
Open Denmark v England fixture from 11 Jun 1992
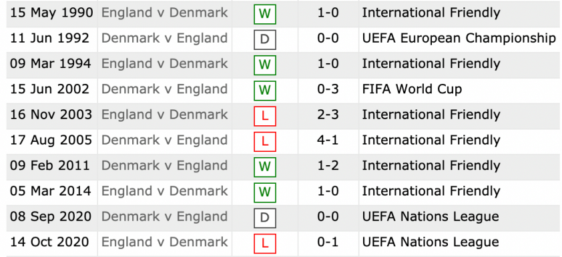(164, 38)
